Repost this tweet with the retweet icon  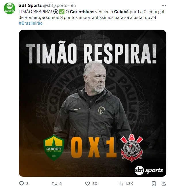point(54,183)
